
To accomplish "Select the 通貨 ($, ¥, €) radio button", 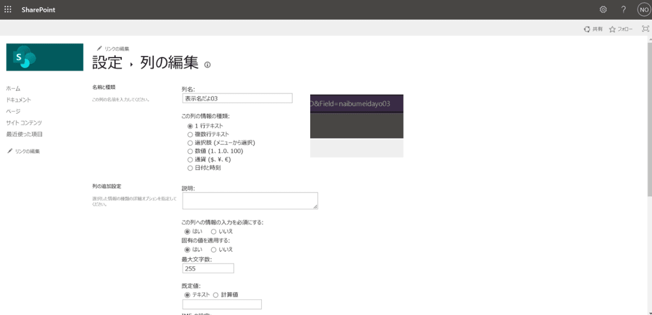I will point(190,159).
